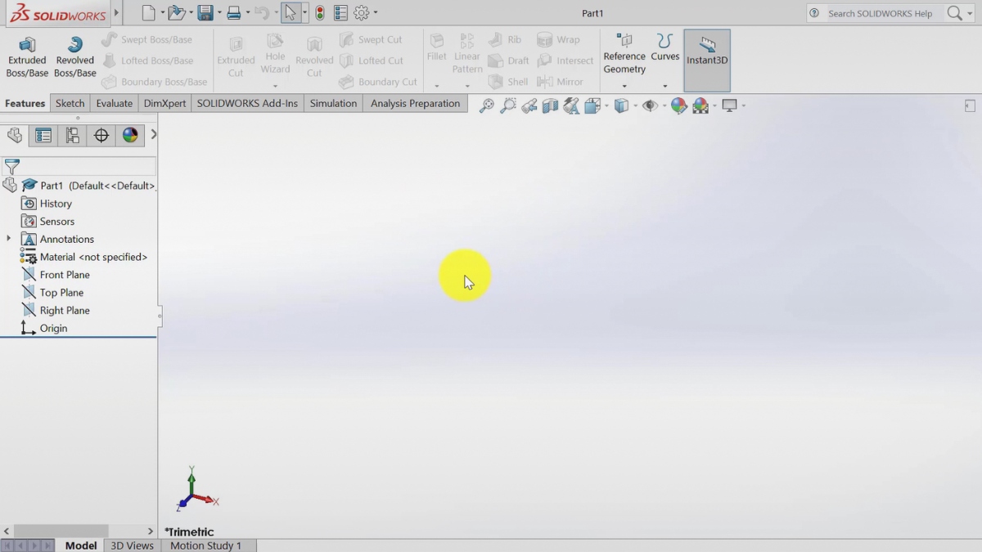This screenshot has height=552, width=982.
Task: Toggle Hide/Show Items eye icon
Action: pos(650,105)
